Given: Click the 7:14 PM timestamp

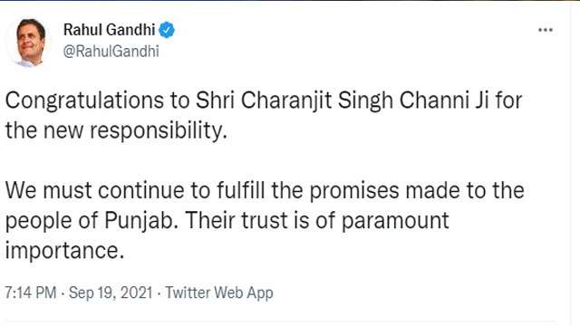Looking at the screenshot, I should (x=31, y=292).
